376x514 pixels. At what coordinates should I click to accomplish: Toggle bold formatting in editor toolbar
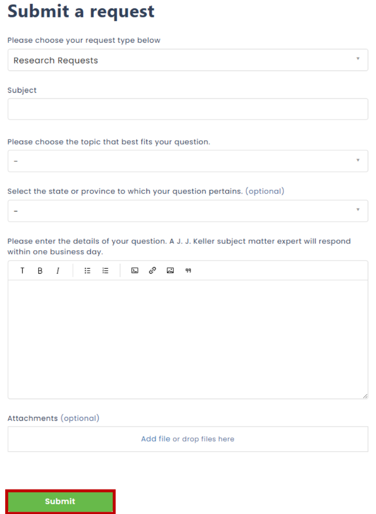click(x=40, y=270)
